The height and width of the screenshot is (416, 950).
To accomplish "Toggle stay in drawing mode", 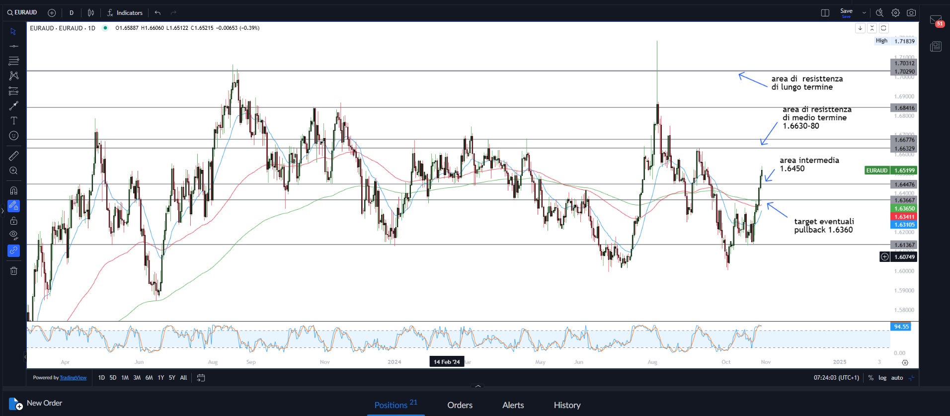I will pyautogui.click(x=13, y=206).
